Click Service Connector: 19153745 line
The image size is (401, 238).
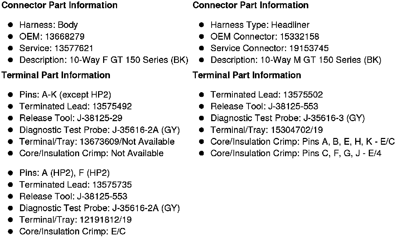[x=269, y=48]
